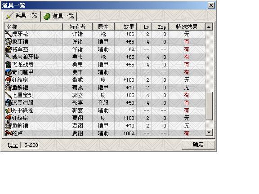Screen dimensions: 259x194
Task: Select the 奇门遁甲 book icon
Action: point(8,72)
